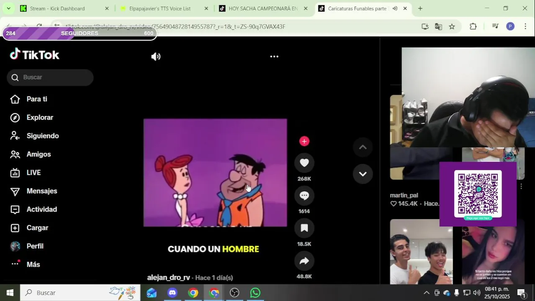
Task: Click the Buscar search field in TikTok
Action: pyautogui.click(x=50, y=77)
